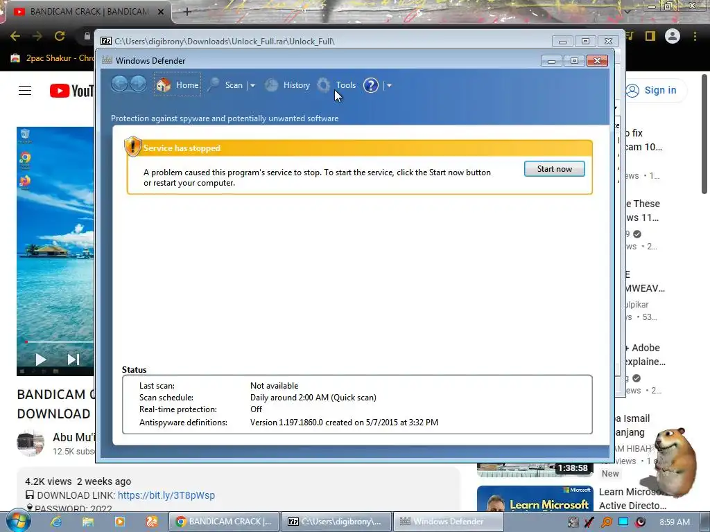This screenshot has width=710, height=532.
Task: Close the 7-Zip Unlock_Full window
Action: pos(608,41)
